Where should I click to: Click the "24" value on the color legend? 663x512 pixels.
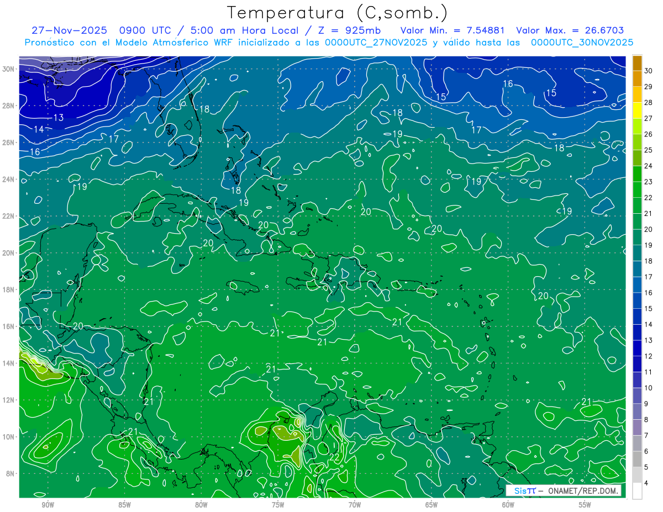point(649,166)
